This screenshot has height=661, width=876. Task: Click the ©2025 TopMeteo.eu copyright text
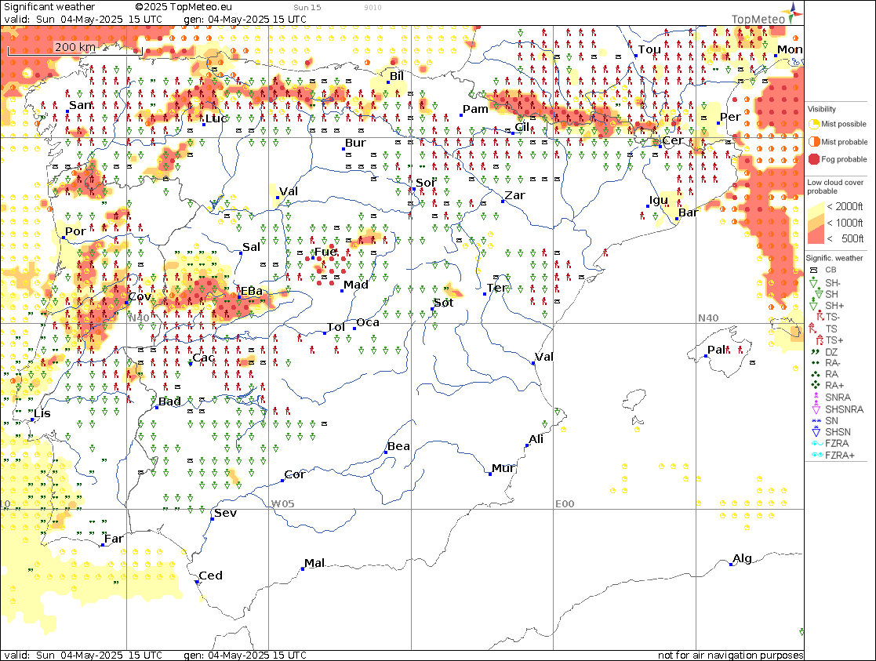(x=184, y=7)
